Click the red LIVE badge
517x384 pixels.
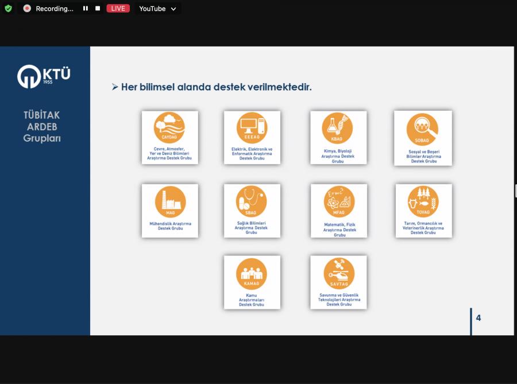(118, 9)
